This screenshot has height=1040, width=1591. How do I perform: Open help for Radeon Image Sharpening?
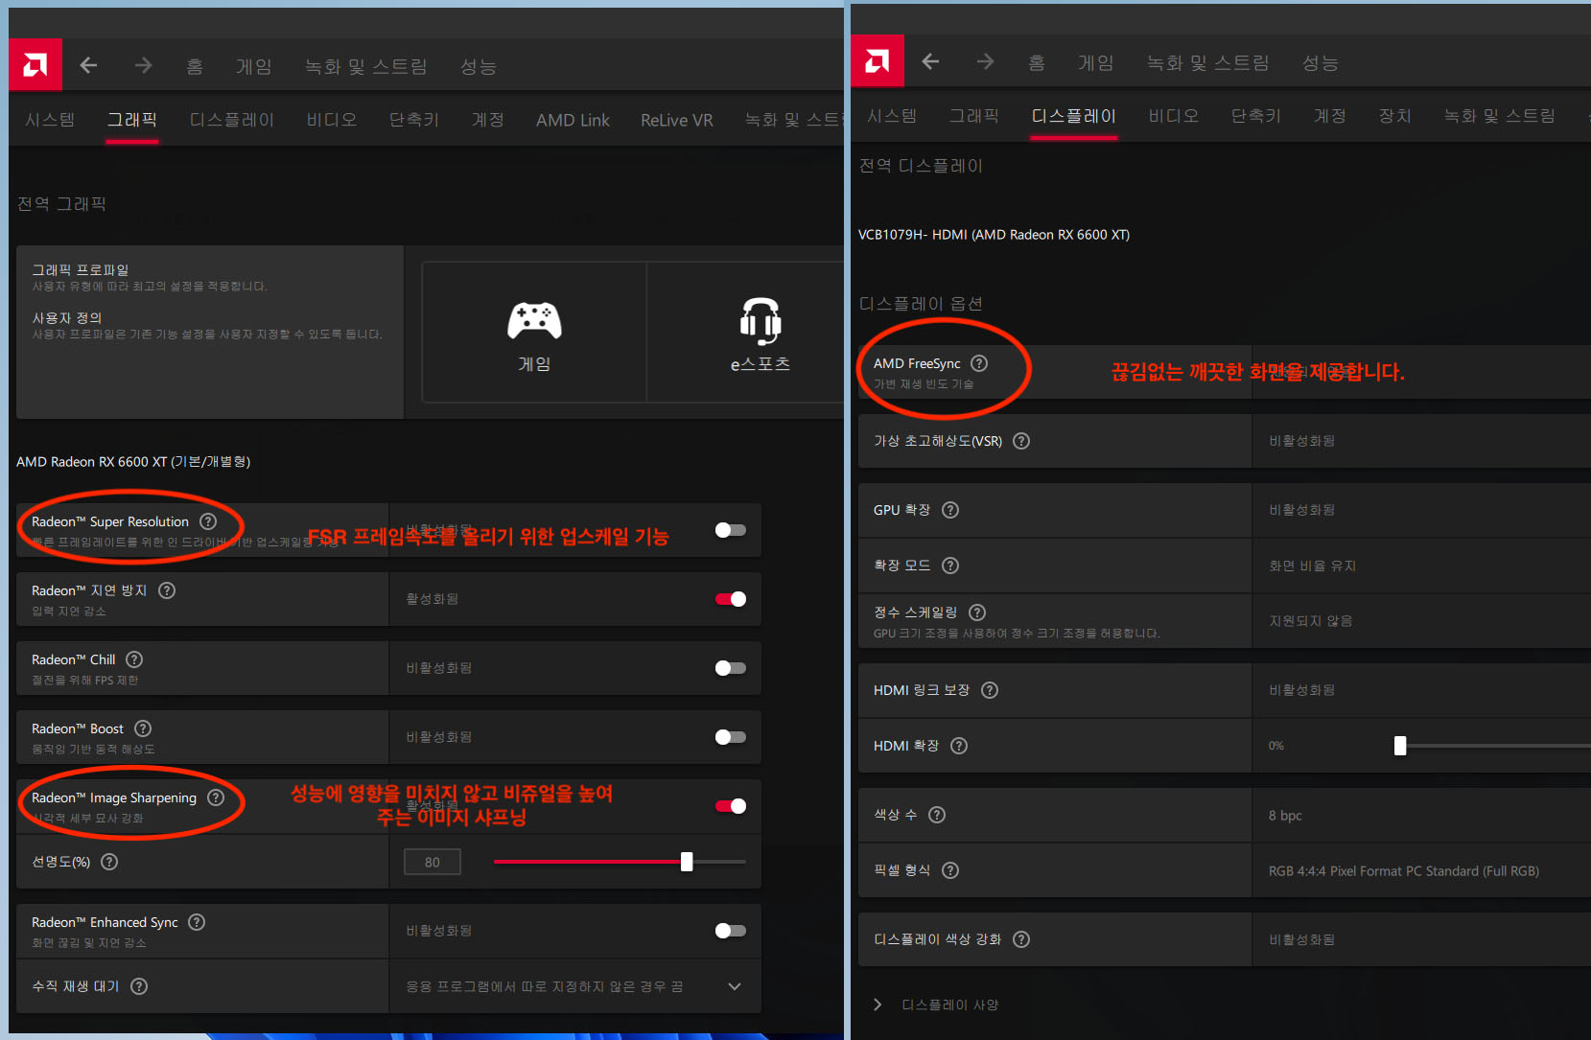click(216, 797)
